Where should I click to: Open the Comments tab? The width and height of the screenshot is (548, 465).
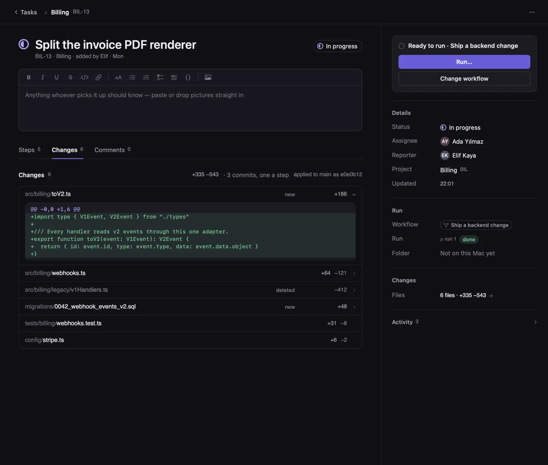(x=112, y=150)
